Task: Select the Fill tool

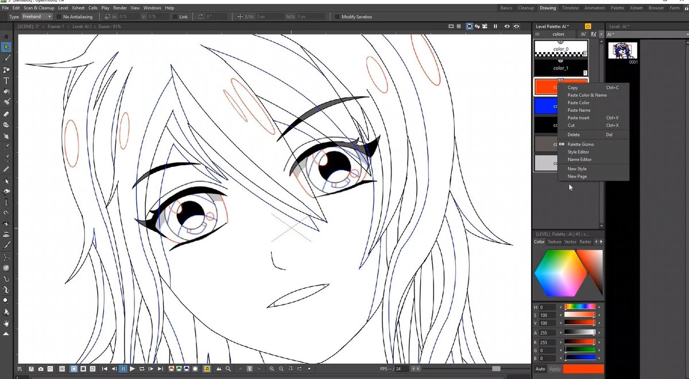Action: pos(6,92)
